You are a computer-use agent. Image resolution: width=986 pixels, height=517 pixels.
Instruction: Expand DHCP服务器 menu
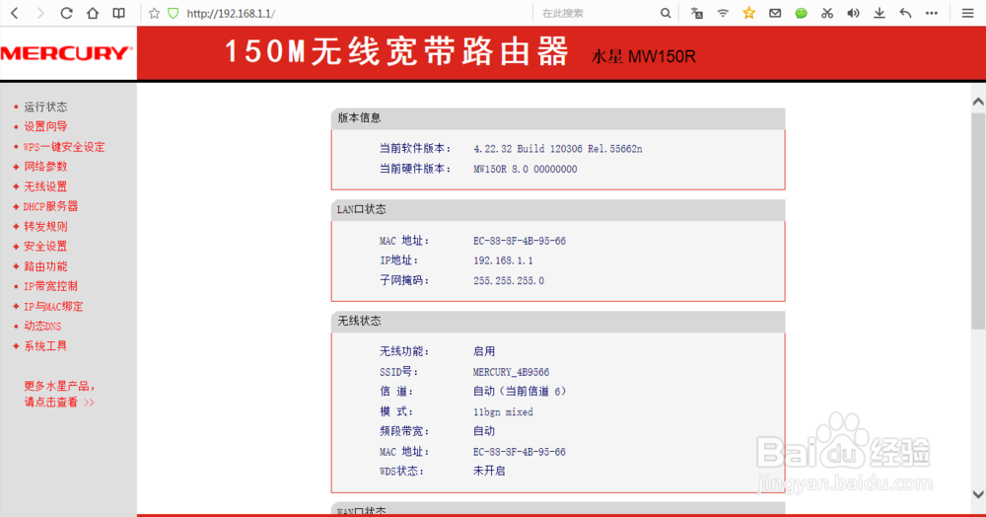[50, 206]
